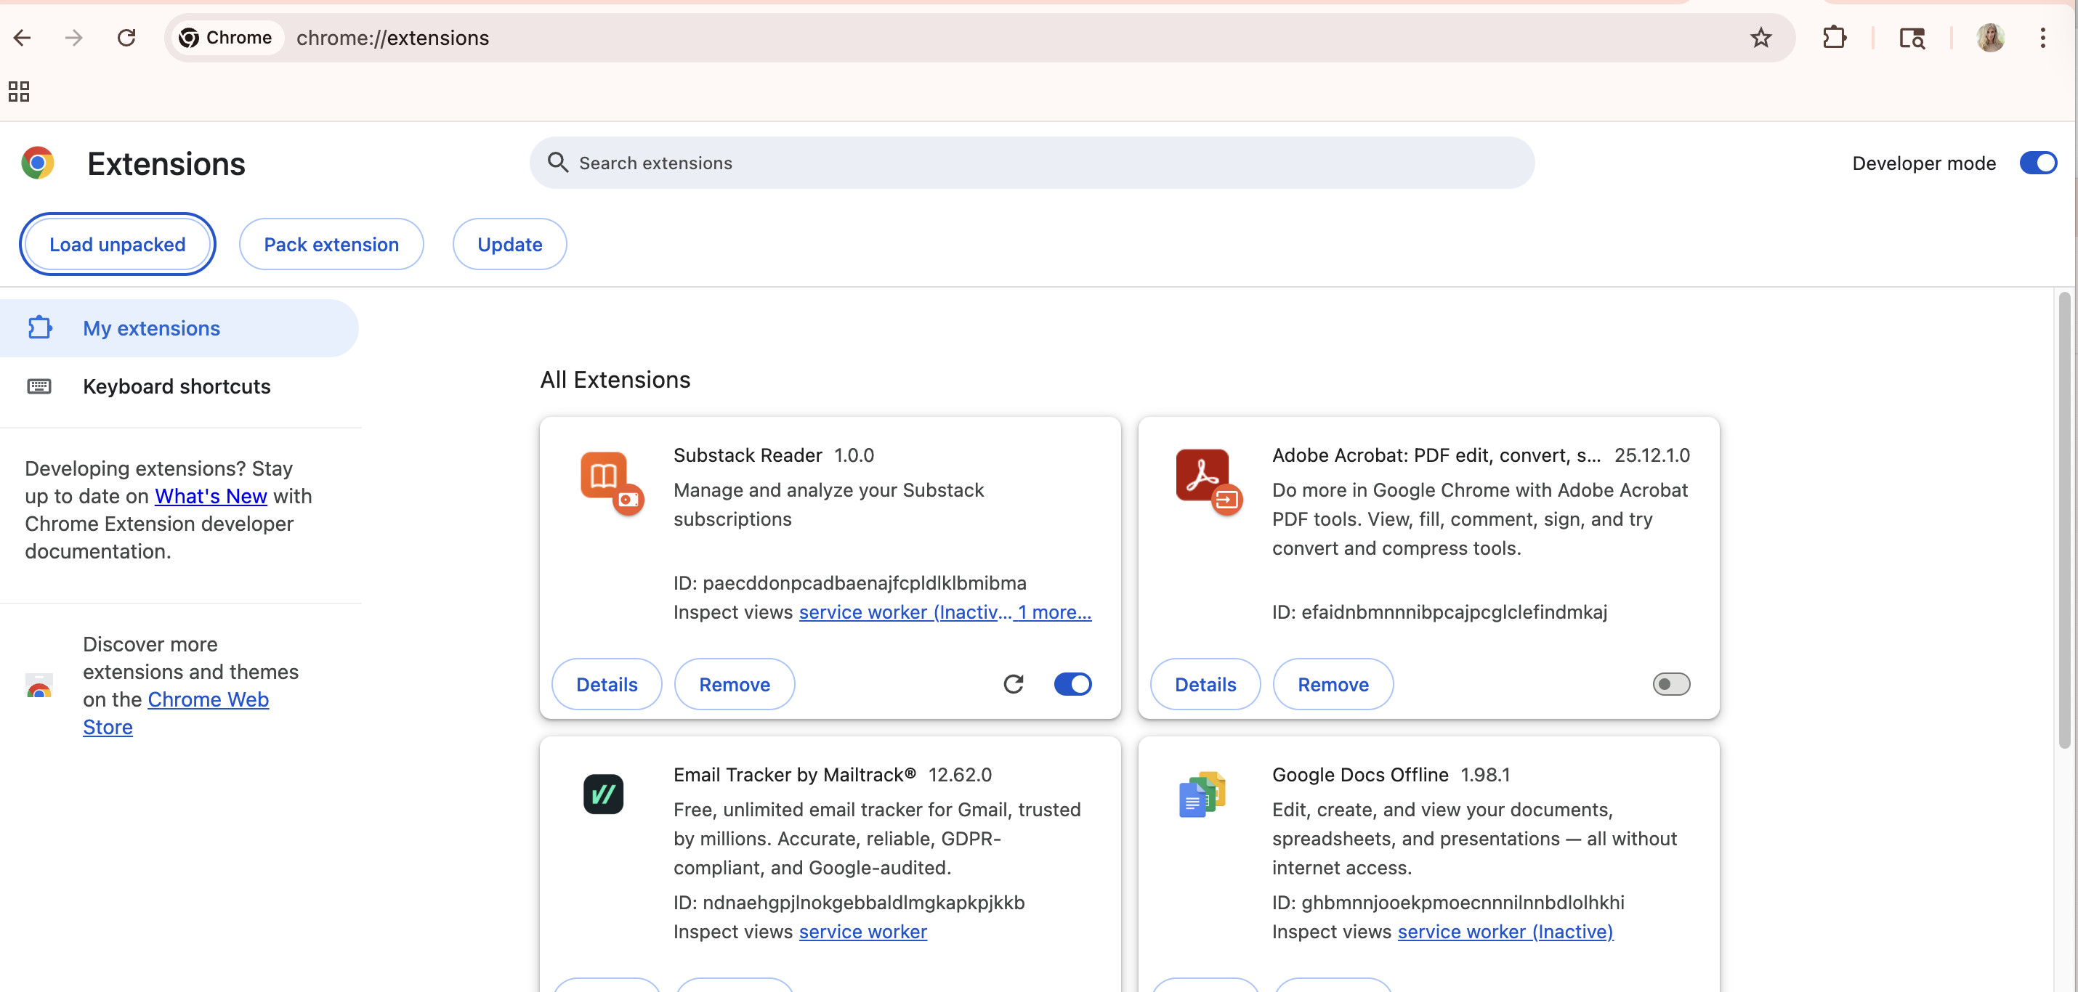Open the Chrome three-dot menu

click(2042, 38)
